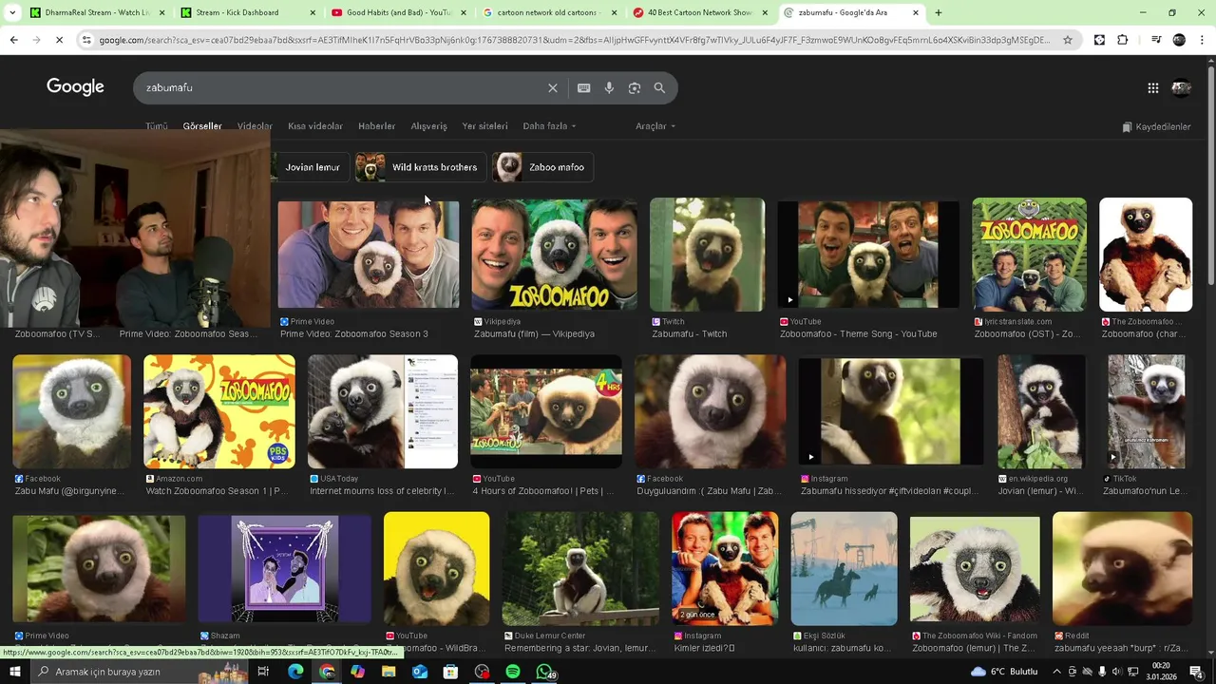Screen dimensions: 1216x684
Task: Click the Wild kratts brothers suggestion chip
Action: pyautogui.click(x=421, y=167)
